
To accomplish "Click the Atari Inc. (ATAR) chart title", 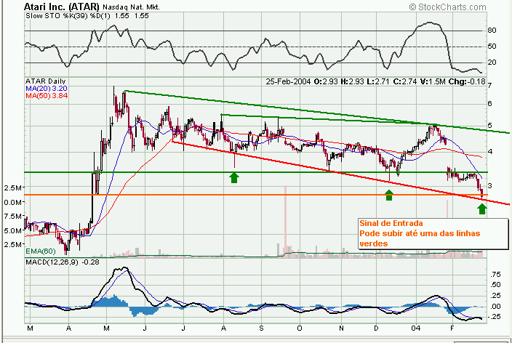I will (61, 7).
